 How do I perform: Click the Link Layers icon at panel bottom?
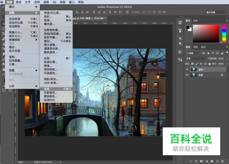coord(191,161)
